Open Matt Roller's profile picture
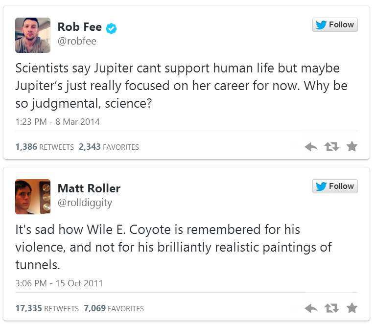Screen dimensions: 375x324 tap(33, 197)
